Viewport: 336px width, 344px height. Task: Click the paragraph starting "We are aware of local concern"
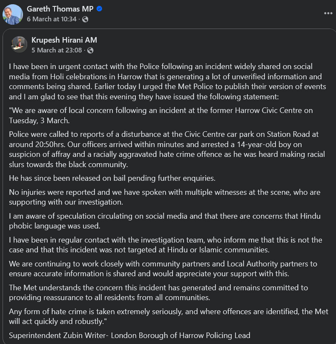[x=161, y=115]
